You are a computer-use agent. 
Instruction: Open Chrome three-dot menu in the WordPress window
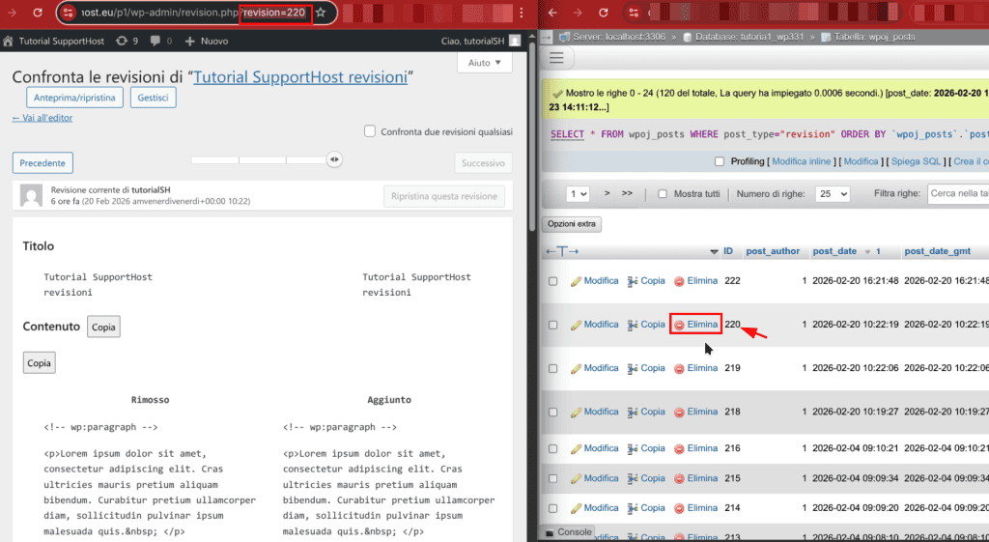click(x=521, y=13)
